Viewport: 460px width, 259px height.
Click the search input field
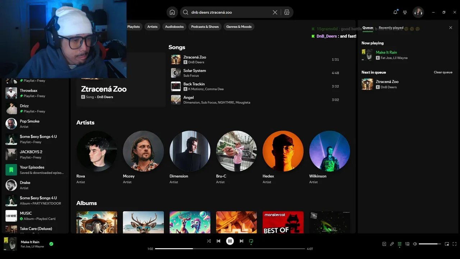(230, 12)
